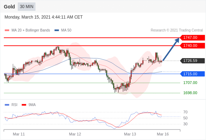Click the Mar 13 date axis label
The width and height of the screenshot is (206, 140).
point(130,134)
